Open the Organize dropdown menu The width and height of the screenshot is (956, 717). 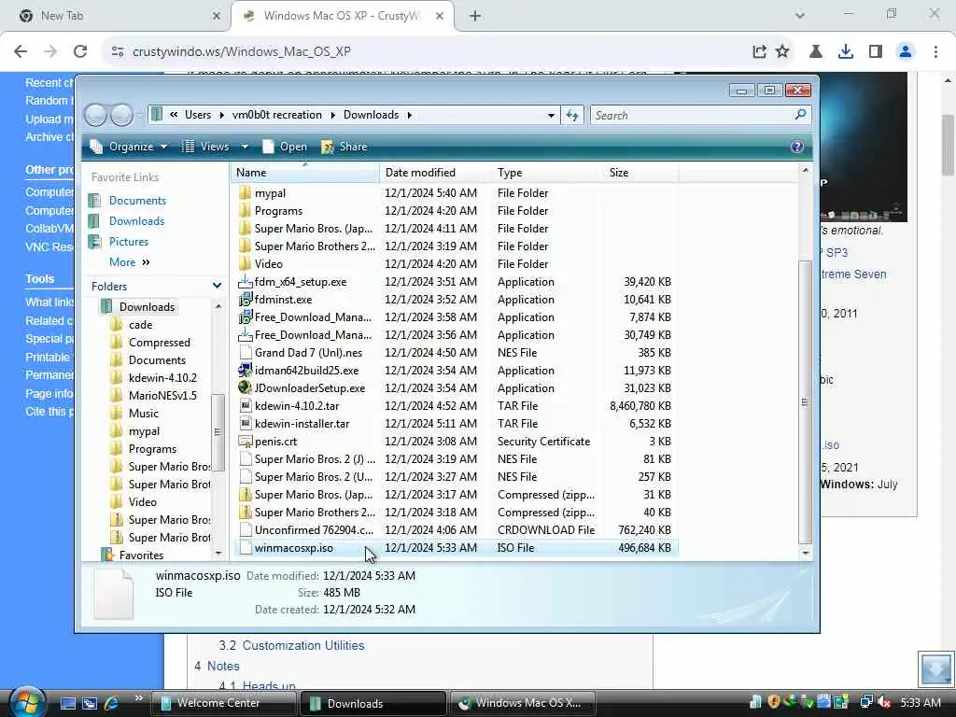pyautogui.click(x=129, y=147)
